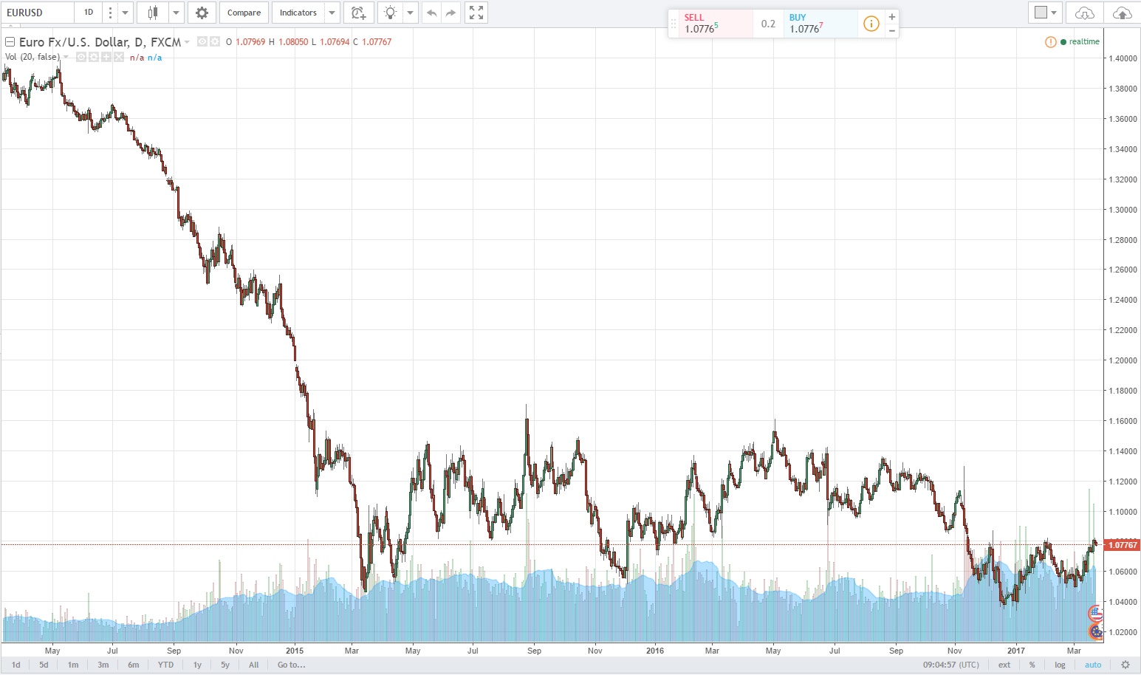Open bottom-right chart properties gear
The height and width of the screenshot is (675, 1141).
point(1125,665)
